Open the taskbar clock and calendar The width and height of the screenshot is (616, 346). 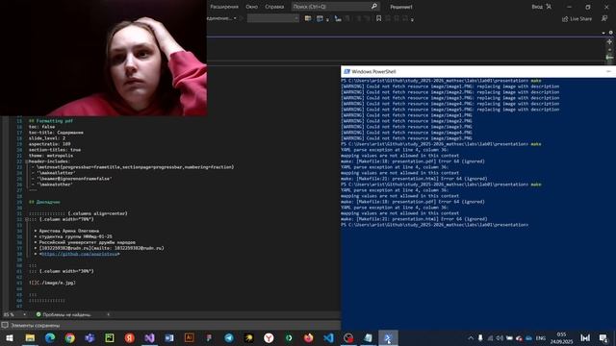[x=561, y=337]
